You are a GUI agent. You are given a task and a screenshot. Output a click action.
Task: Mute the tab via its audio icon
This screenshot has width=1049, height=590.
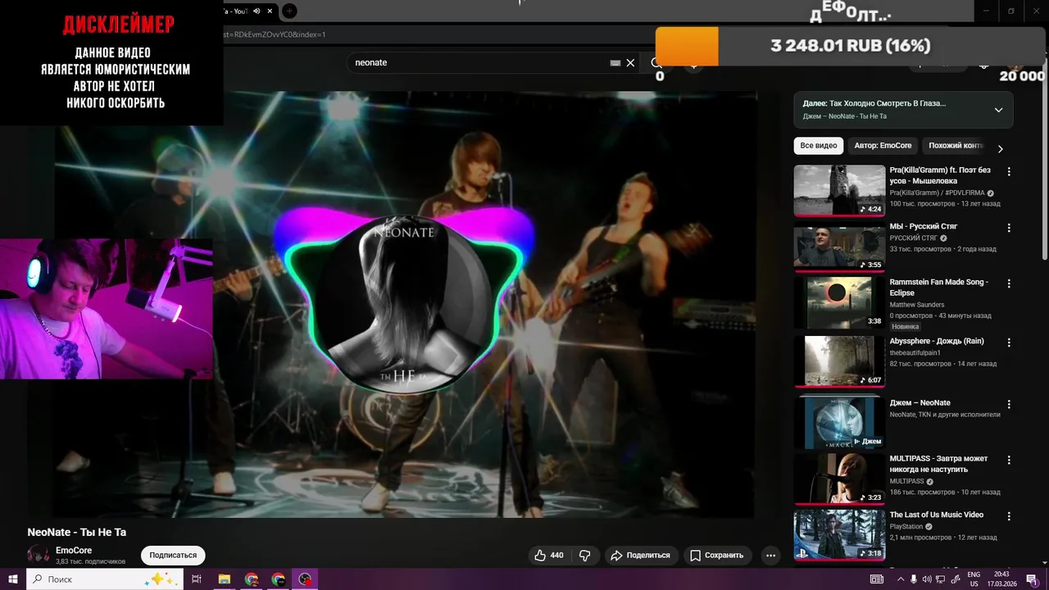click(257, 11)
